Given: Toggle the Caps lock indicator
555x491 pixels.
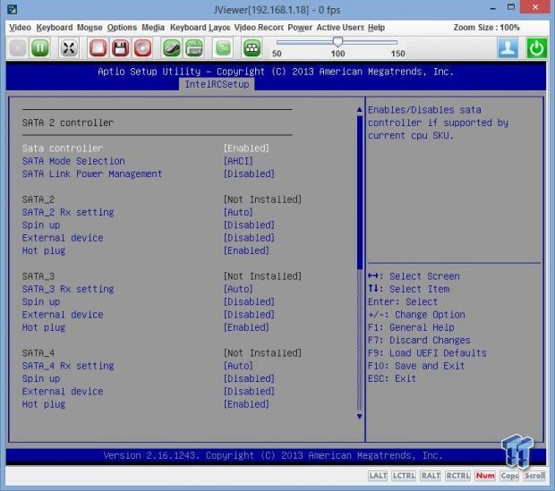Looking at the screenshot, I should [509, 476].
